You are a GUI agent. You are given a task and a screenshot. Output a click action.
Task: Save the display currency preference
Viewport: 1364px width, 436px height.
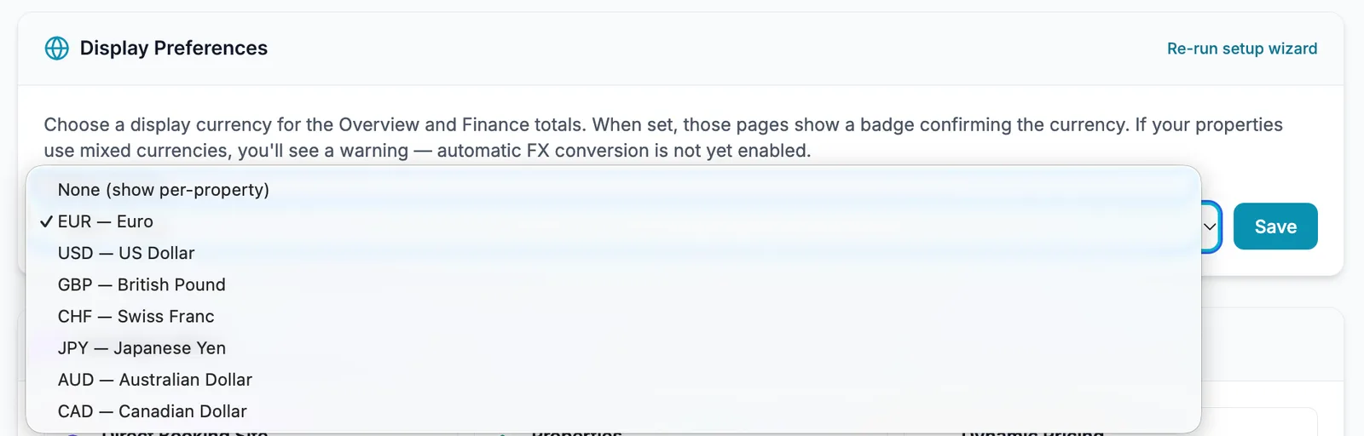[x=1275, y=227]
